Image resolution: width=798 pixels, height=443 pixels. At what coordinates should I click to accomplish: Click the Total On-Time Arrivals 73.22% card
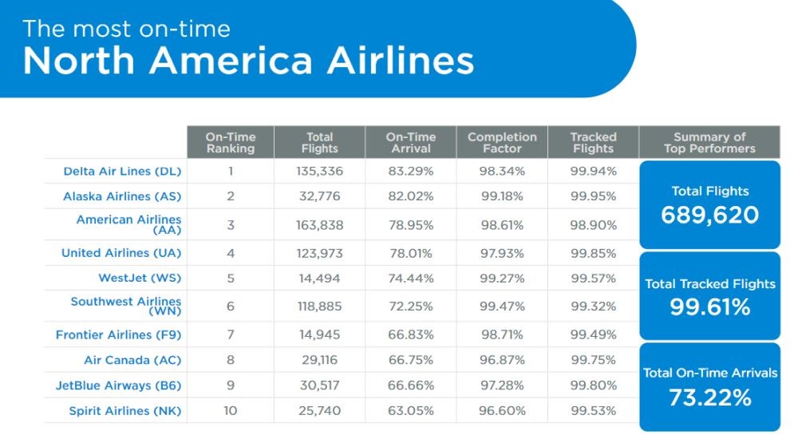pyautogui.click(x=709, y=387)
